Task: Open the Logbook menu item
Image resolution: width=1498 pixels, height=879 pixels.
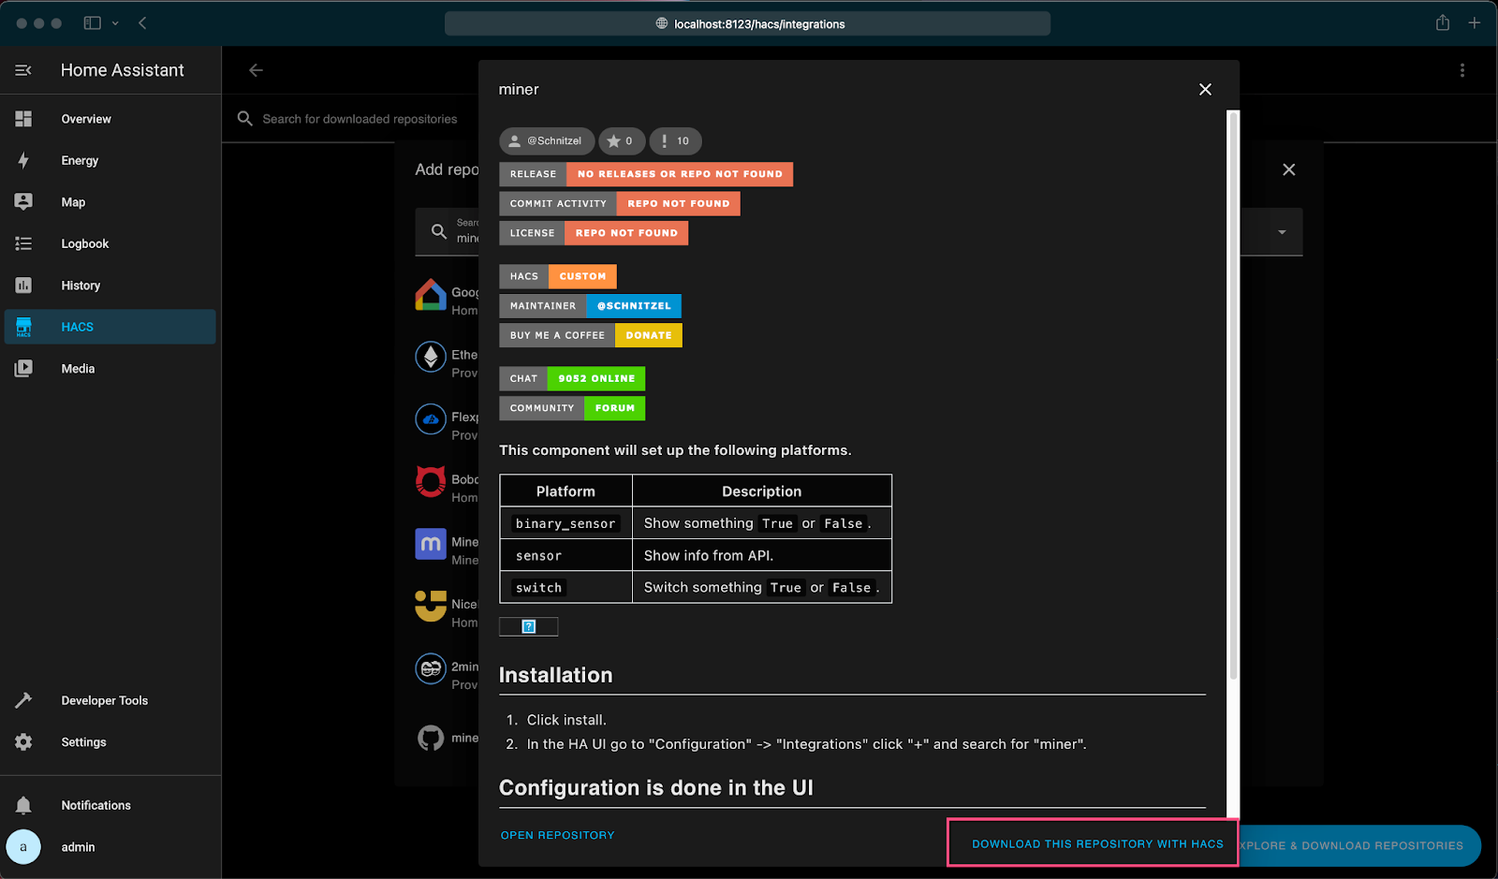Action: point(110,243)
